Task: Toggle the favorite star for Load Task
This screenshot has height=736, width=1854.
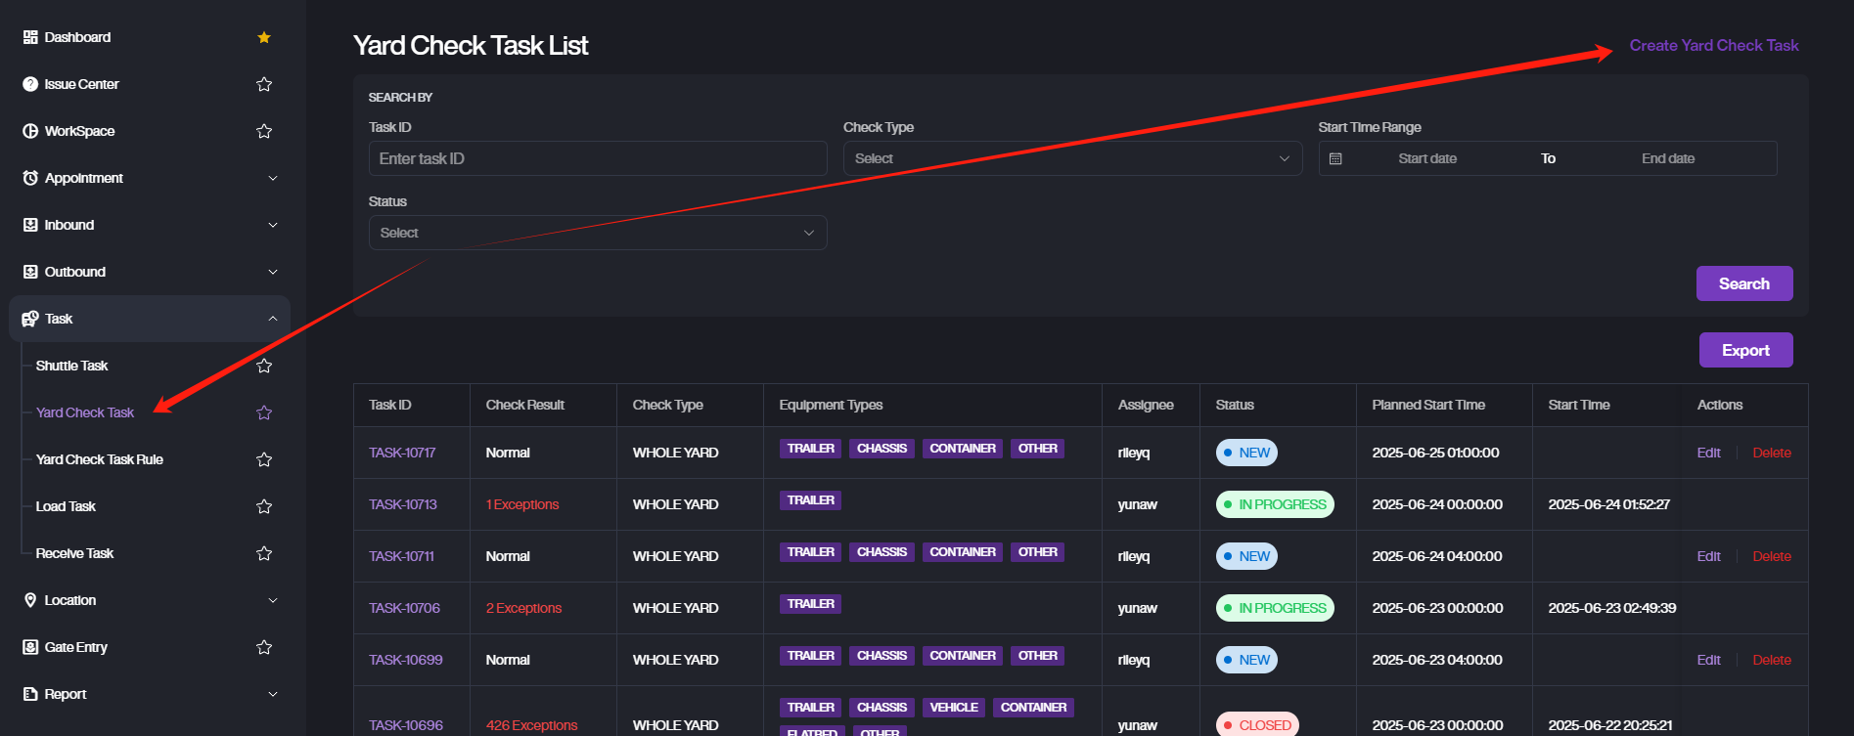Action: pos(264,506)
